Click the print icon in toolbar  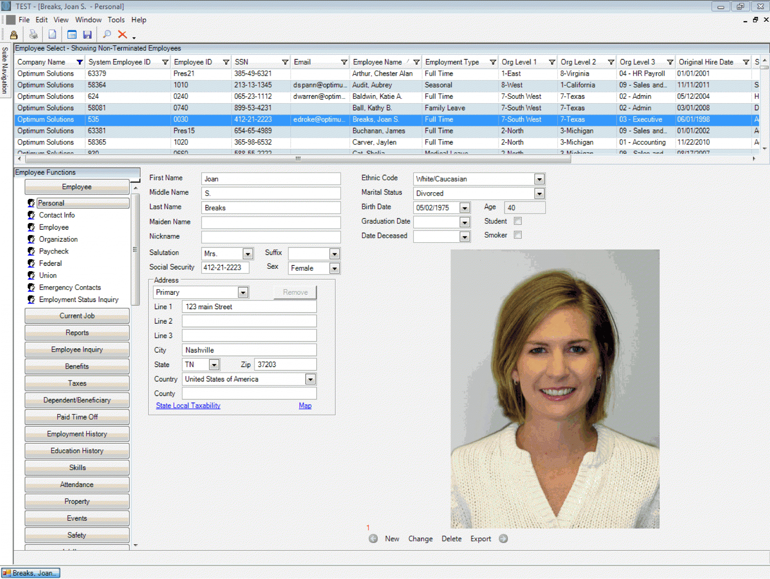coord(33,35)
